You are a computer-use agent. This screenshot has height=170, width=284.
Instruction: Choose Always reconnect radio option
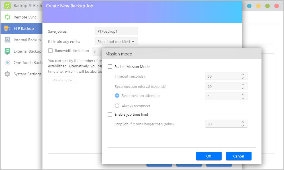click(x=117, y=106)
